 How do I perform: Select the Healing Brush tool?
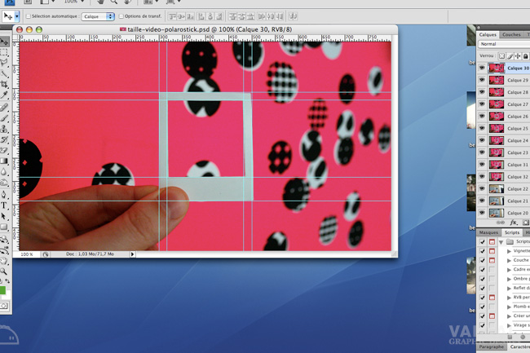click(4, 108)
